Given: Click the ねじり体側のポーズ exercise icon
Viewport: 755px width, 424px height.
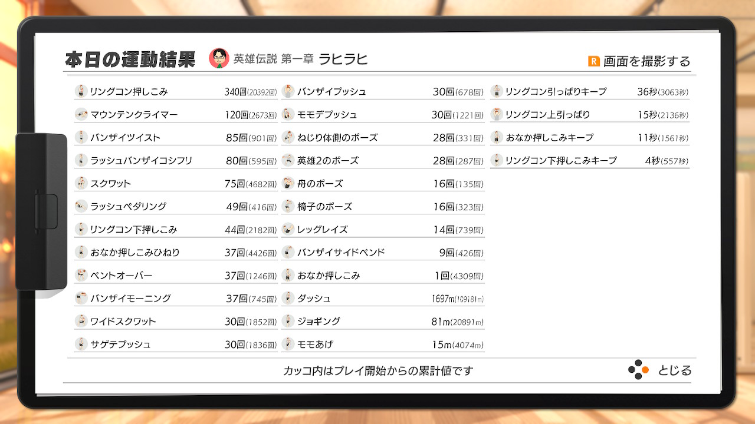Looking at the screenshot, I should (288, 137).
